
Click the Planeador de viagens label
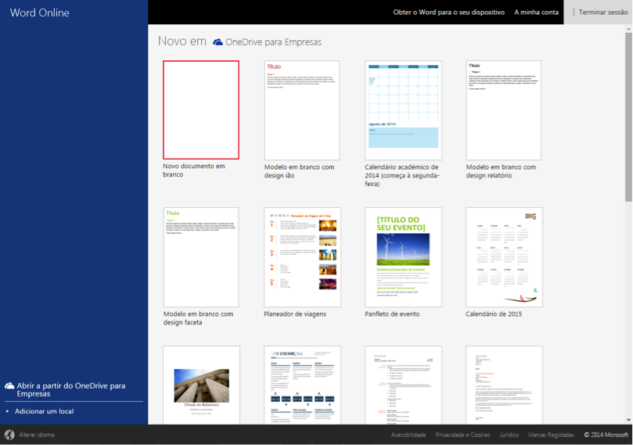pyautogui.click(x=295, y=314)
